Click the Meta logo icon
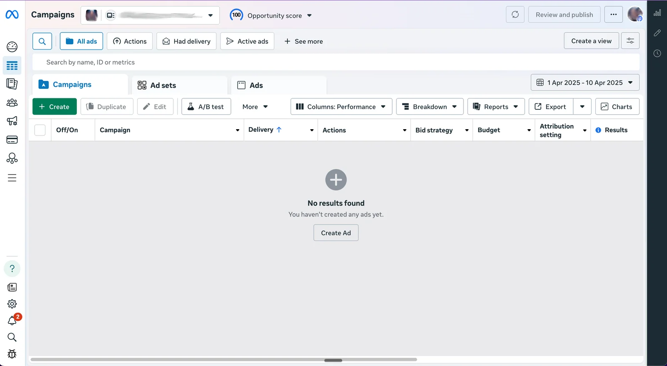The image size is (667, 366). (x=12, y=15)
